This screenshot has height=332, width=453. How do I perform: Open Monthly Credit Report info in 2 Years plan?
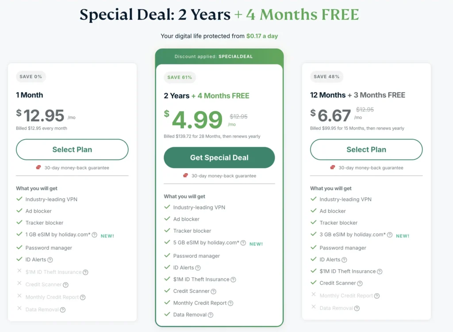click(230, 303)
